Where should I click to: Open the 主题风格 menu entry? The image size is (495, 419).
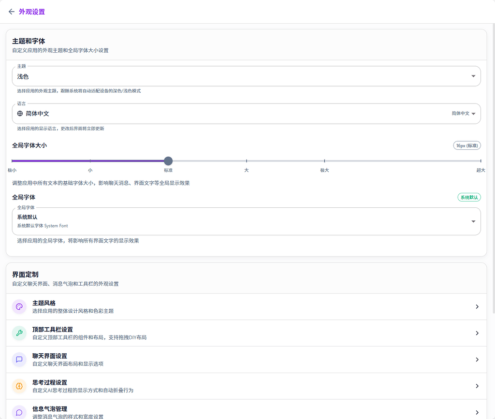246,307
